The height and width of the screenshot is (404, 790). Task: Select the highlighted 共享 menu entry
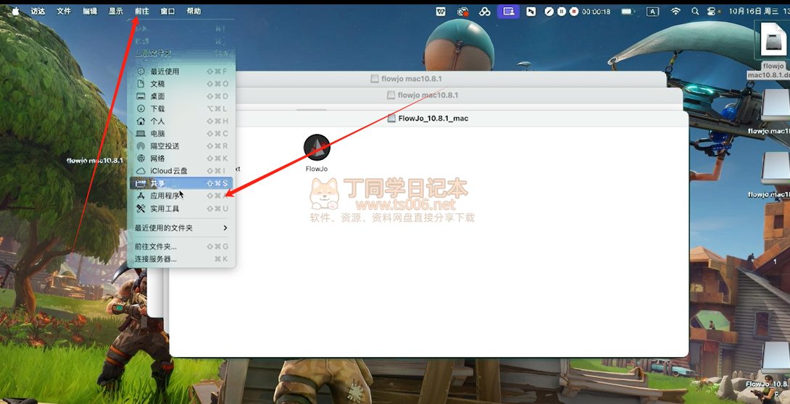click(x=182, y=184)
